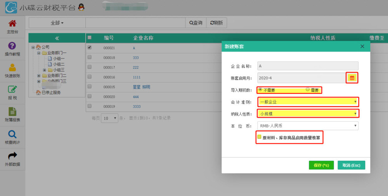Image resolution: width=388 pixels, height=196 pixels.
Task: Toggle the select-all checkbox in table header
Action: 90,37
